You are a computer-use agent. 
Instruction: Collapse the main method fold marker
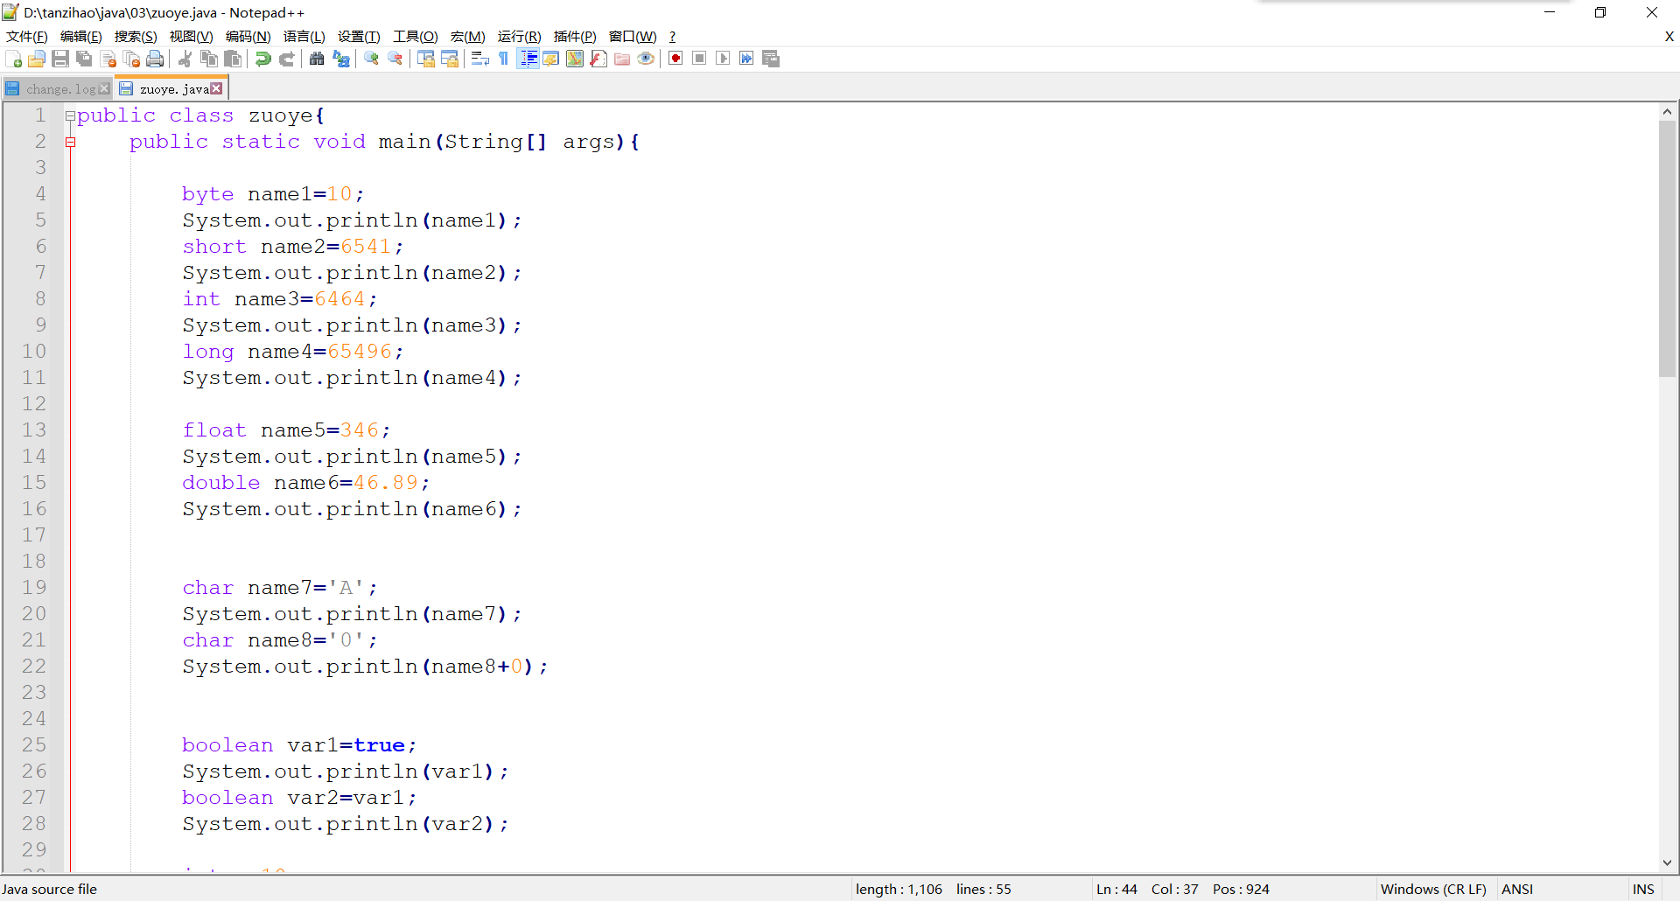[70, 142]
